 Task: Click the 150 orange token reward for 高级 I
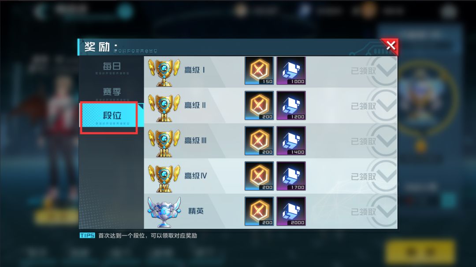tap(259, 71)
